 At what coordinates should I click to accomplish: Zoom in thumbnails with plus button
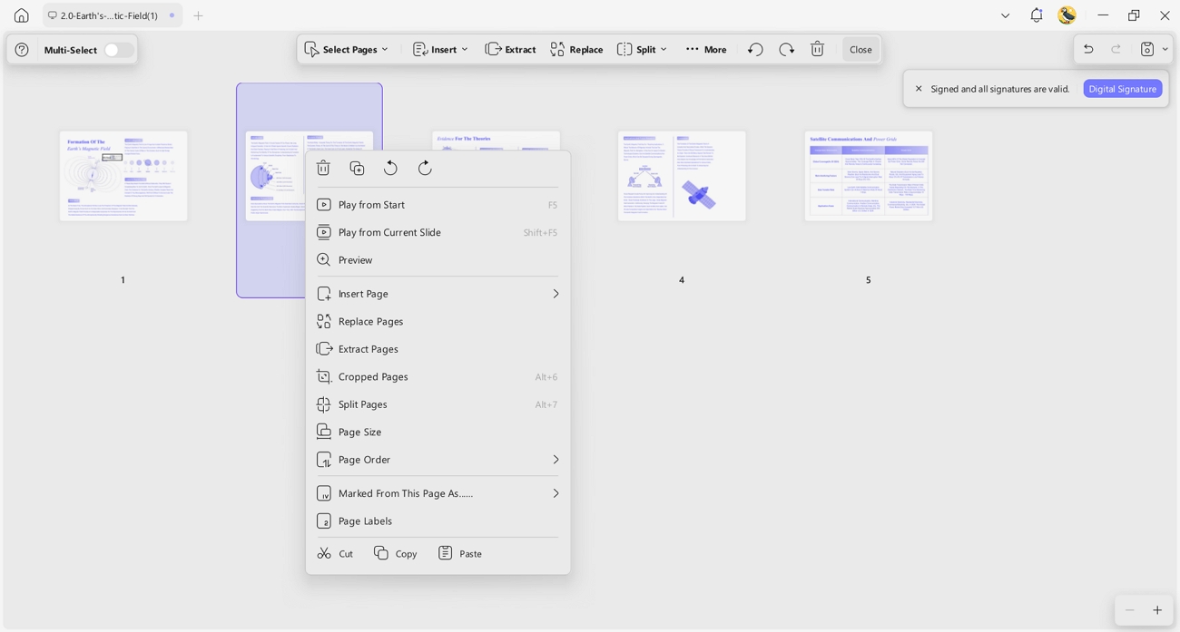pyautogui.click(x=1157, y=610)
